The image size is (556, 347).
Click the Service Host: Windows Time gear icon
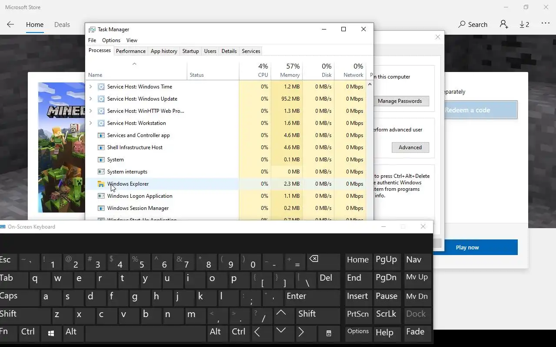[101, 87]
